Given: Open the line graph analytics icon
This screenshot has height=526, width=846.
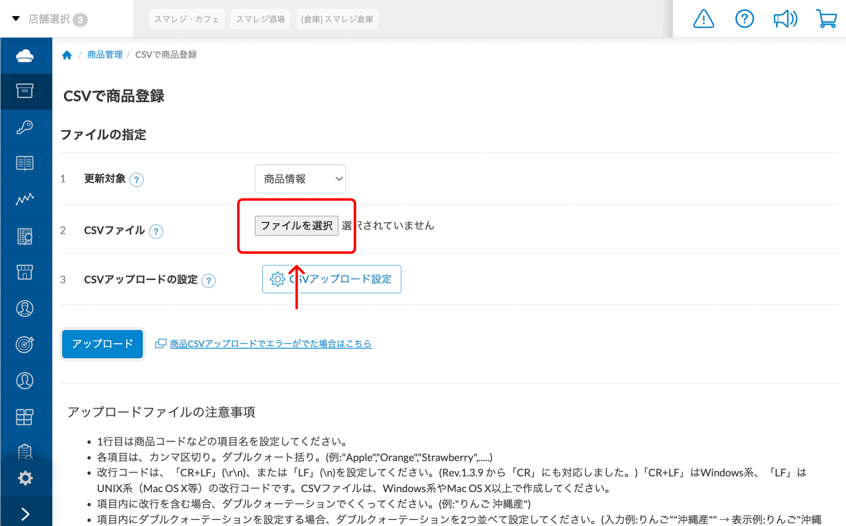Looking at the screenshot, I should click(25, 199).
